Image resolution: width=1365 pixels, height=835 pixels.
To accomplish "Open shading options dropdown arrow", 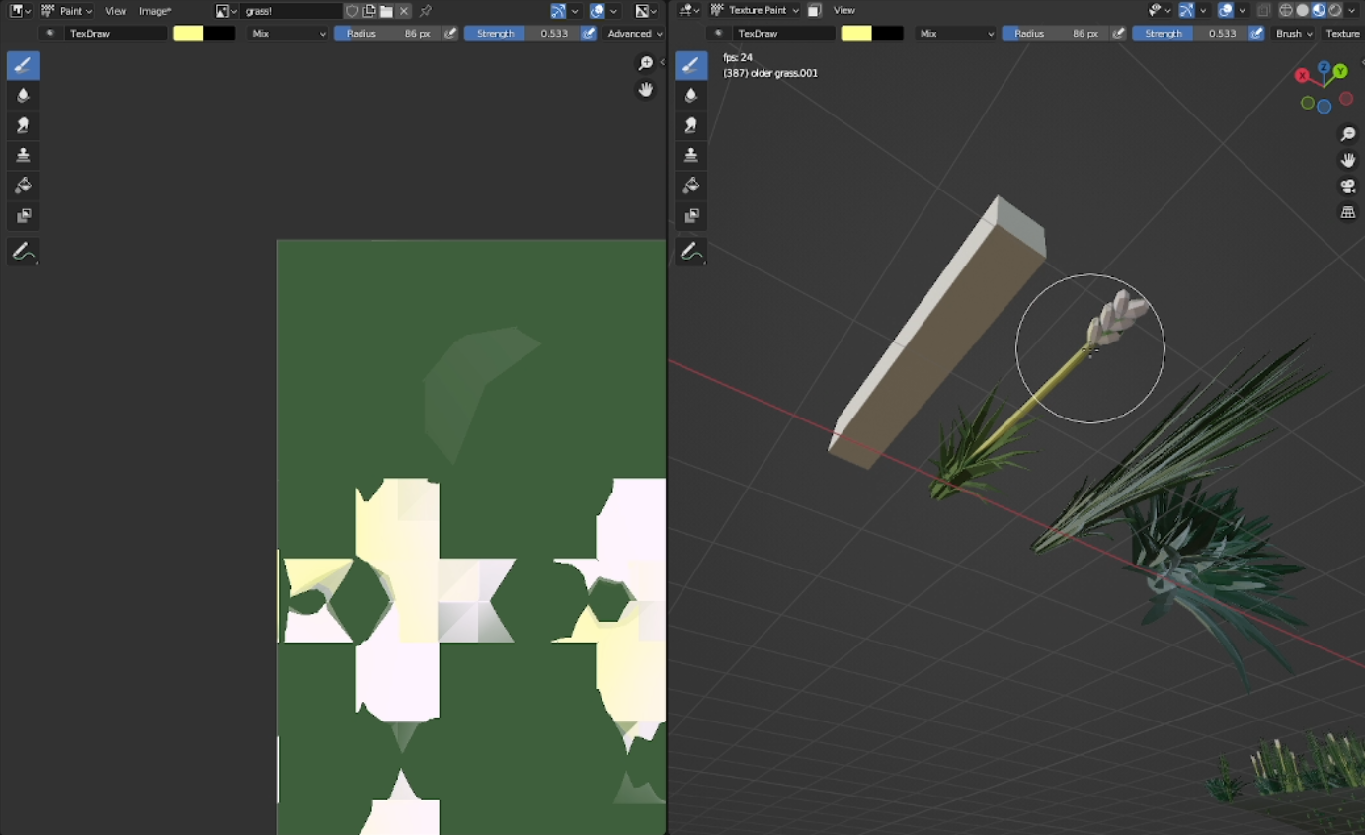I will [1352, 11].
